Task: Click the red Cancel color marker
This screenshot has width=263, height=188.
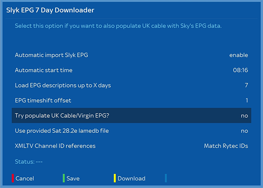Action: point(13,178)
